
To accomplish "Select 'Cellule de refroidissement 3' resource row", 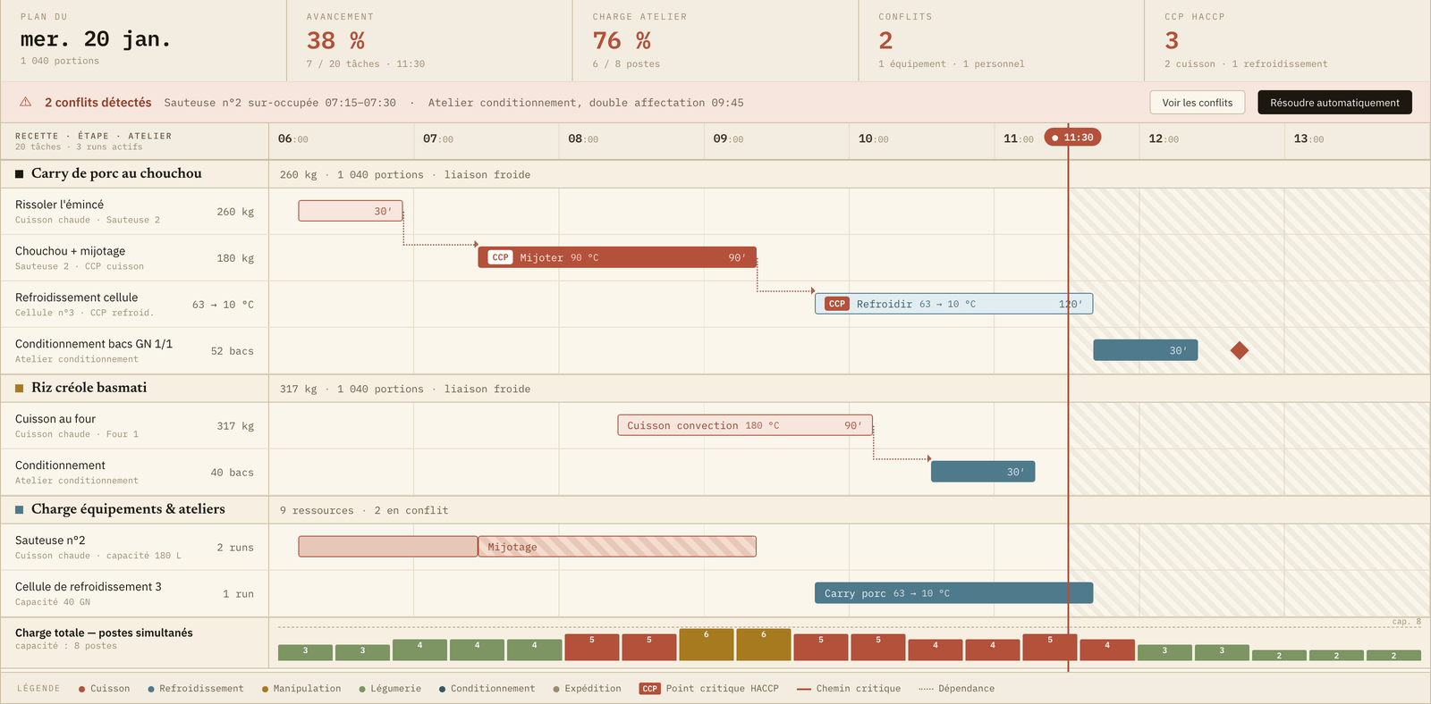I will tap(134, 594).
